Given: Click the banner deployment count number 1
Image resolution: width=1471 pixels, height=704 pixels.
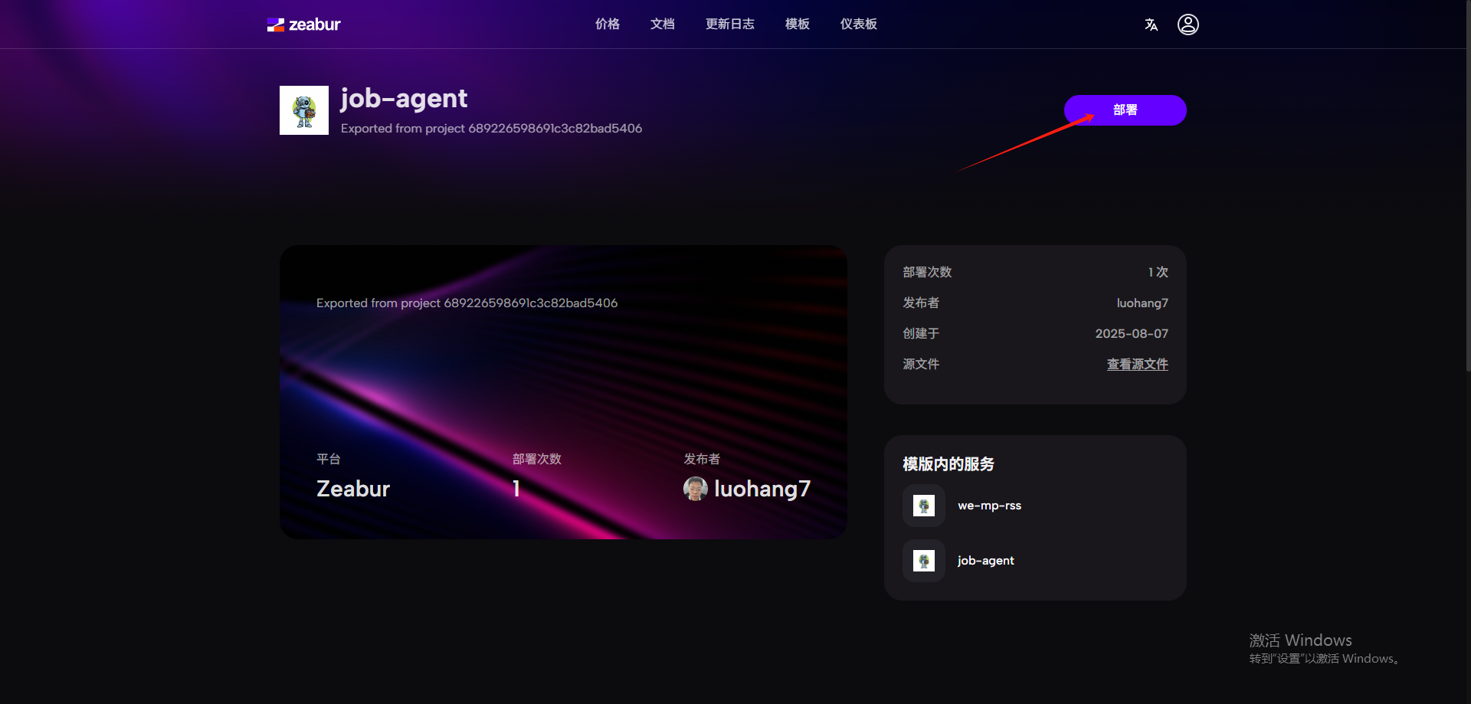Looking at the screenshot, I should click(x=516, y=489).
